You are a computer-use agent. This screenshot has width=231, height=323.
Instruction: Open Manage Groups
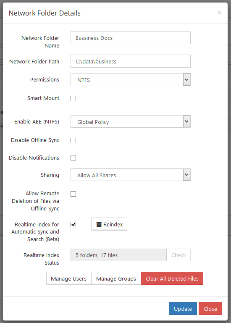click(x=116, y=278)
